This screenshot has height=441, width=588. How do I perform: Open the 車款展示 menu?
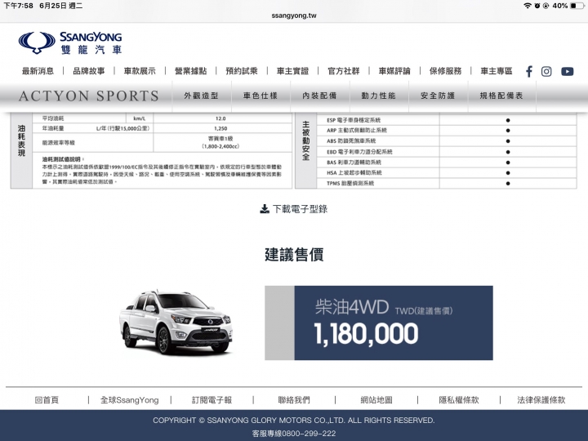point(140,71)
